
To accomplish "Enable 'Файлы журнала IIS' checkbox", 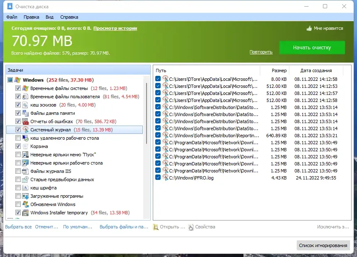I will pyautogui.click(x=18, y=171).
